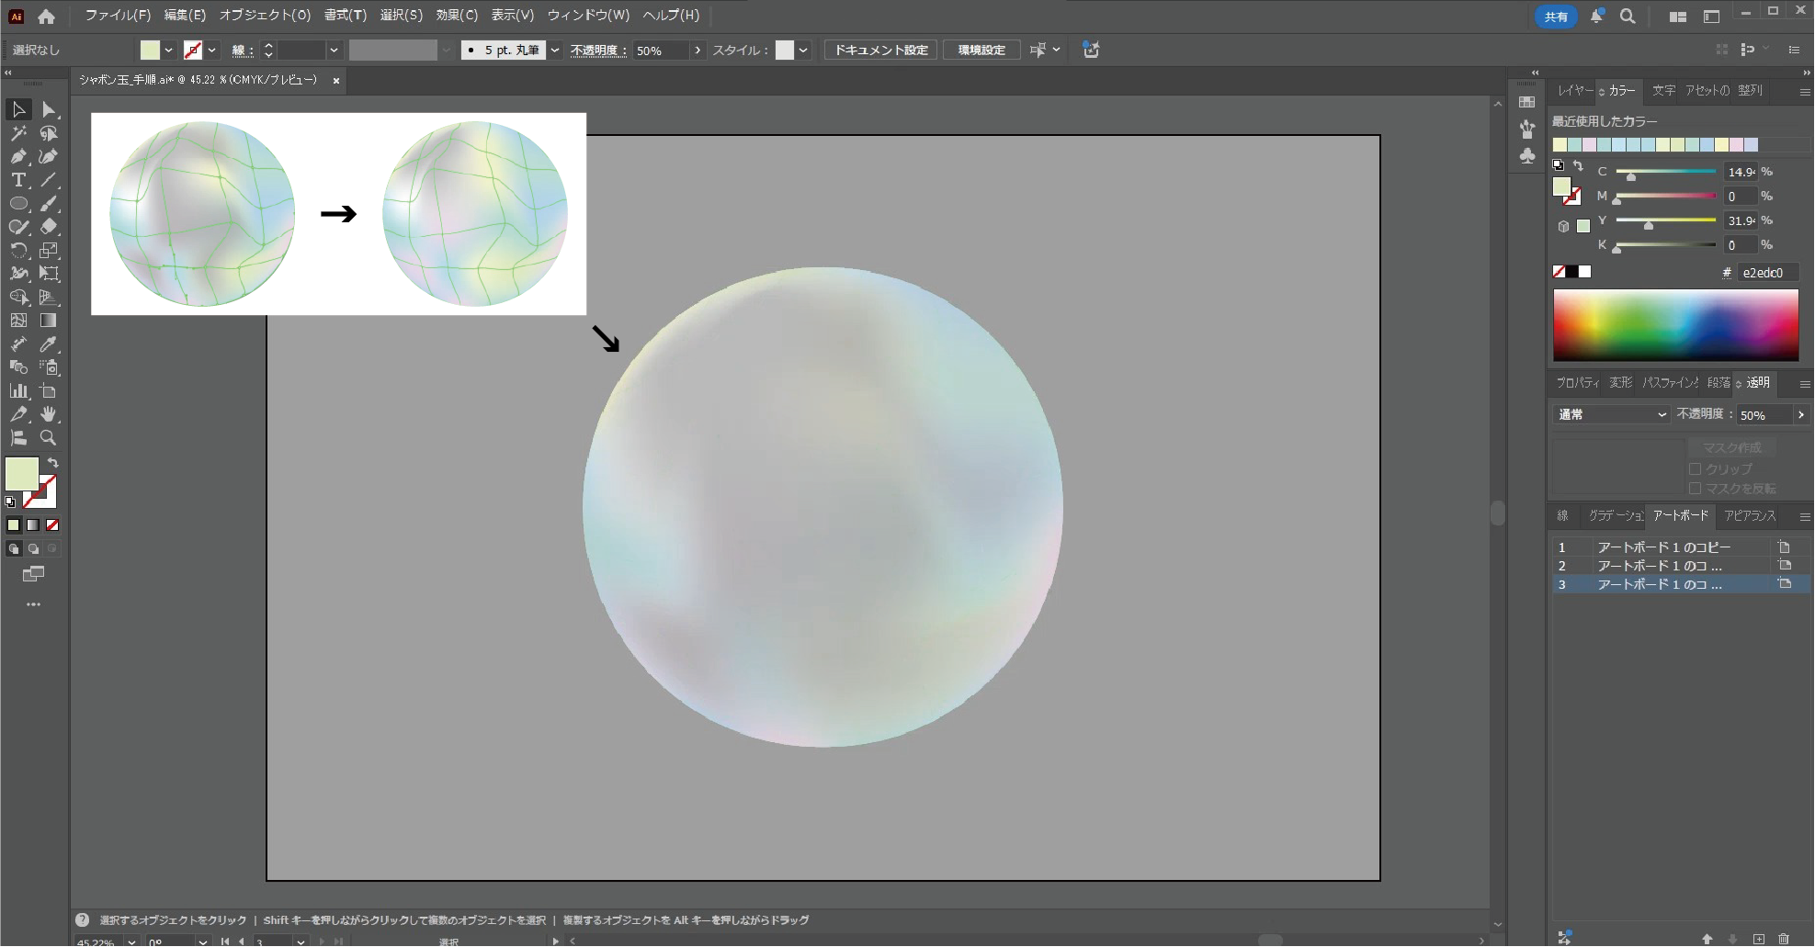Activate the Hand tool

tap(49, 414)
